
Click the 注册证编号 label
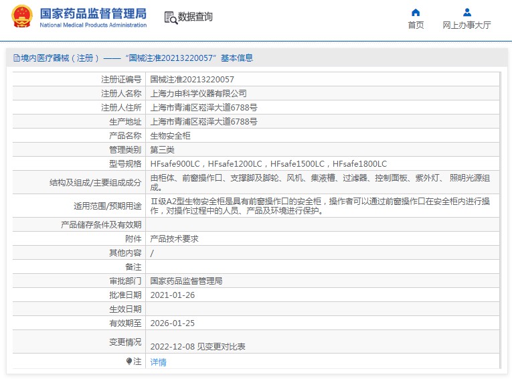(x=121, y=80)
